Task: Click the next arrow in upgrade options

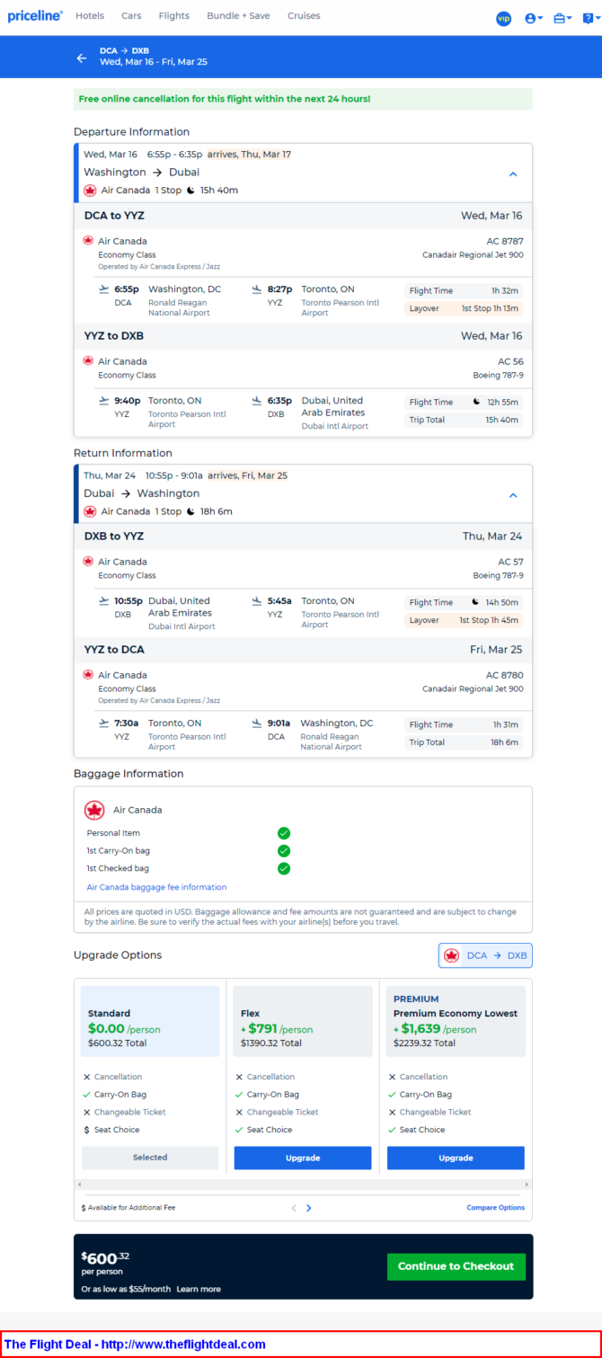Action: pyautogui.click(x=309, y=1208)
